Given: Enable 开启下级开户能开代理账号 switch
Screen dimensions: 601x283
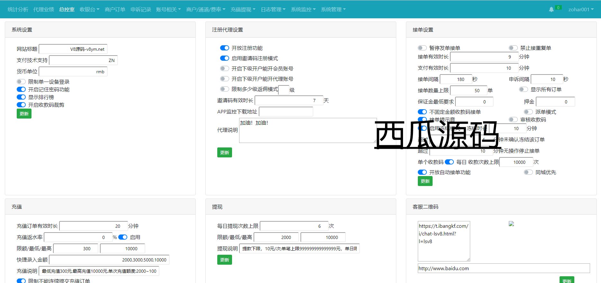Looking at the screenshot, I should coord(225,79).
